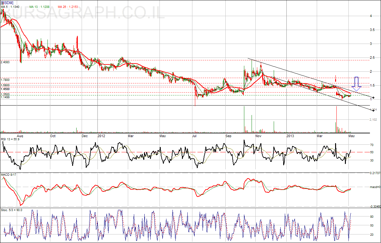Click the Jul label on the time axis

pos(195,136)
